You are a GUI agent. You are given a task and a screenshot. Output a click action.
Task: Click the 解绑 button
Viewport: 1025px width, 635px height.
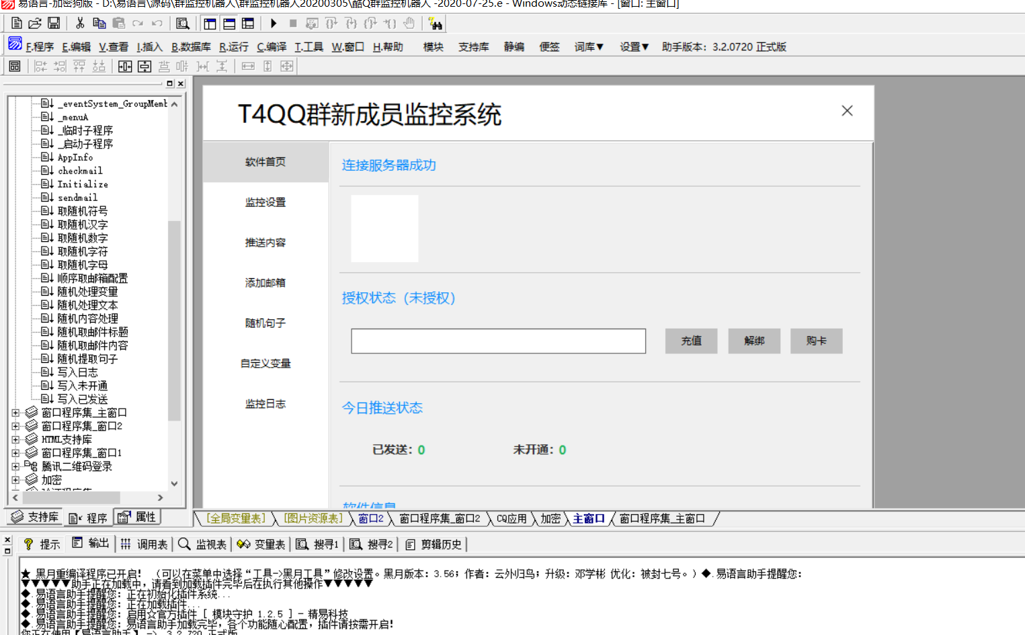pos(754,341)
